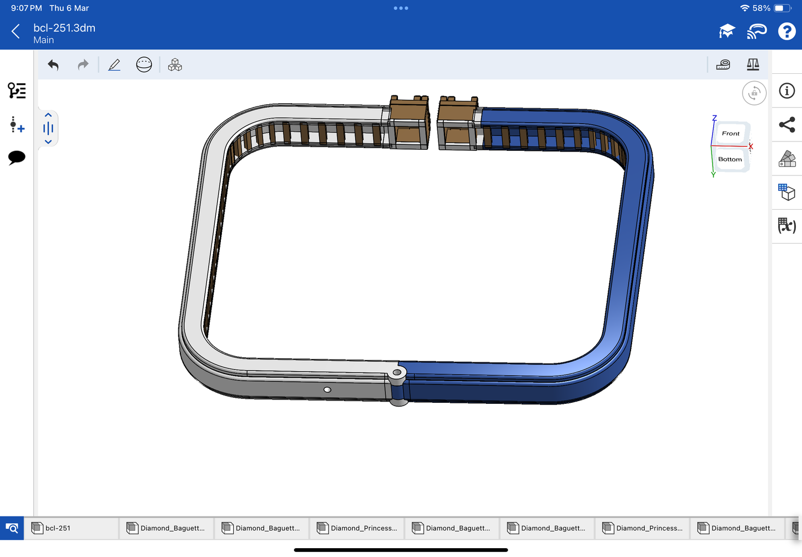Undo the last action

pyautogui.click(x=53, y=65)
